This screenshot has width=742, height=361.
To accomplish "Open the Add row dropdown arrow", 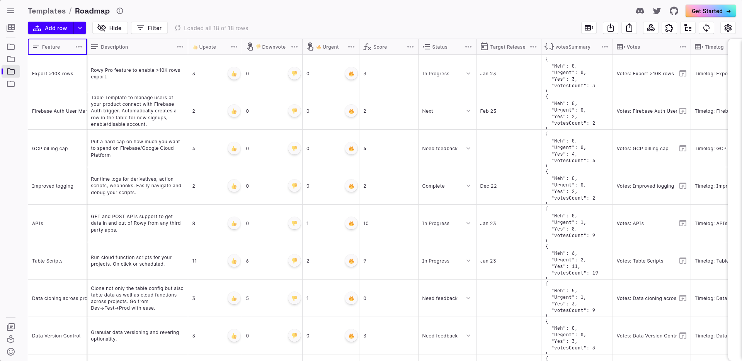I will [x=80, y=28].
